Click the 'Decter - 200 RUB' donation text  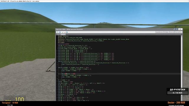176,103
